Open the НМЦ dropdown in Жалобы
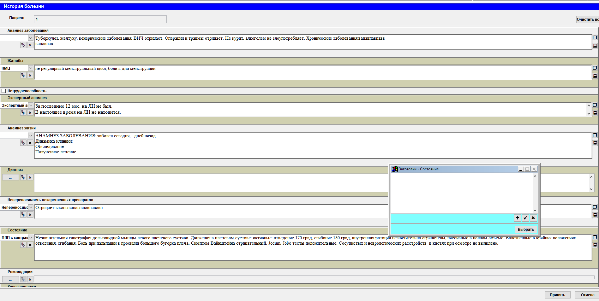The height and width of the screenshot is (301, 599). 31,68
